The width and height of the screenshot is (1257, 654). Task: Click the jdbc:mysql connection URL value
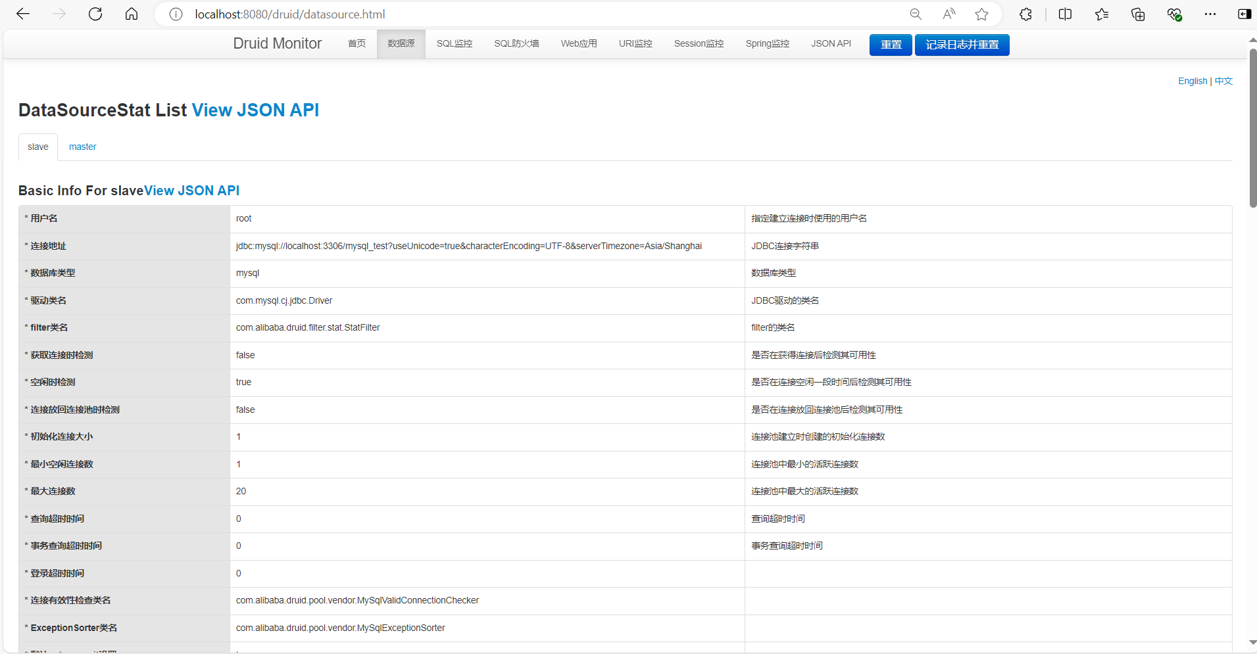pos(469,246)
